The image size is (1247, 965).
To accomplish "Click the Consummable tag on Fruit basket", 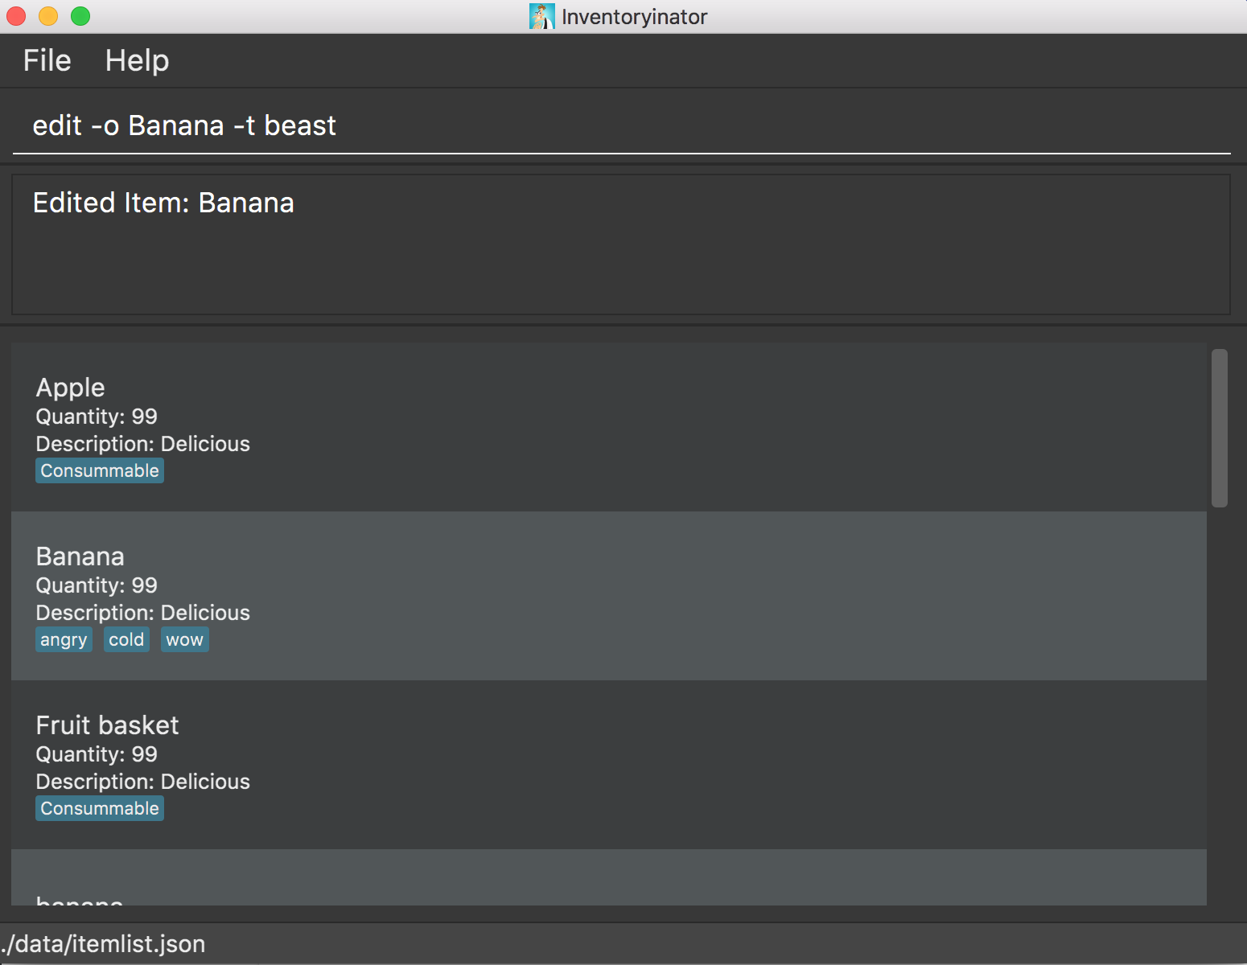I will [100, 808].
